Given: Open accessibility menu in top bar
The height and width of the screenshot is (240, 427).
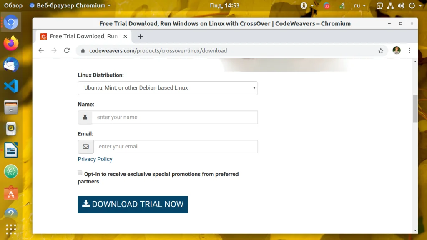Looking at the screenshot, I should [306, 5].
